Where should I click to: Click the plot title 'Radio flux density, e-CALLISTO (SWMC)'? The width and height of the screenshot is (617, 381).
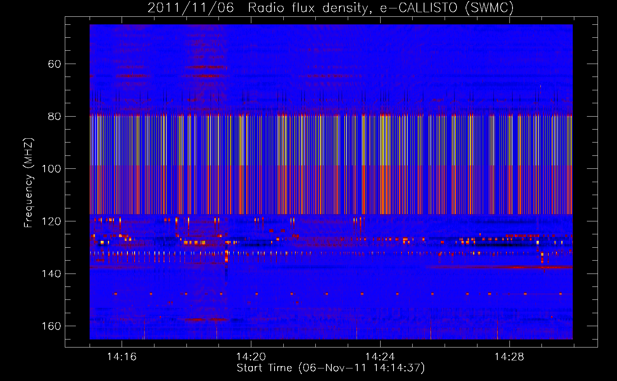point(381,8)
